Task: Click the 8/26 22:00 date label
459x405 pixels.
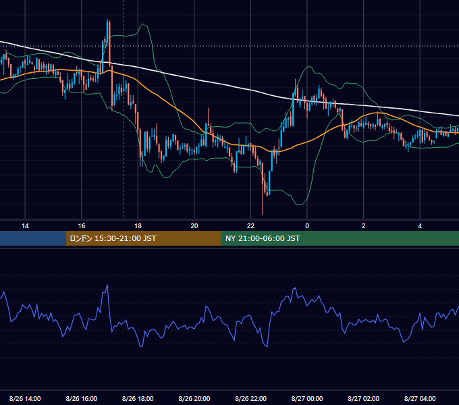Action: [251, 398]
